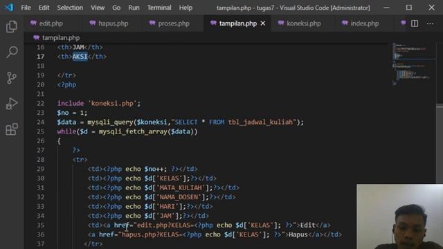Open the View menu
Screen dimensions: 443x249
coord(98,8)
